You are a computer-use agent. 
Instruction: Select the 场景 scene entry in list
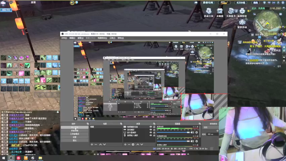coord(106,127)
